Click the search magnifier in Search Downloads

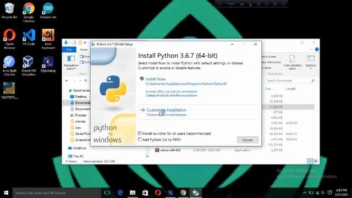pos(313,81)
